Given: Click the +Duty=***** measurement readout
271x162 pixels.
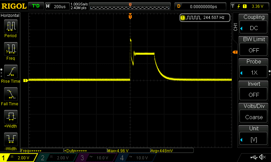Looking at the screenshot, I should tap(85, 151).
